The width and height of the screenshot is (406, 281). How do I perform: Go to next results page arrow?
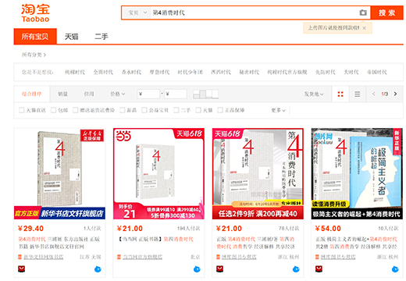pyautogui.click(x=395, y=94)
